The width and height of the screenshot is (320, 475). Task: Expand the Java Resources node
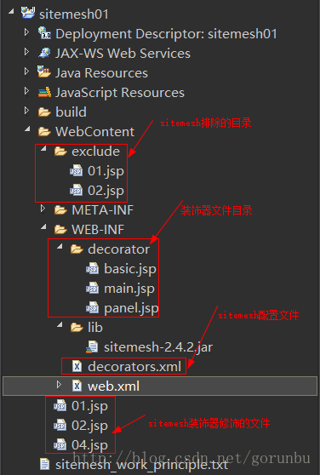click(x=26, y=72)
